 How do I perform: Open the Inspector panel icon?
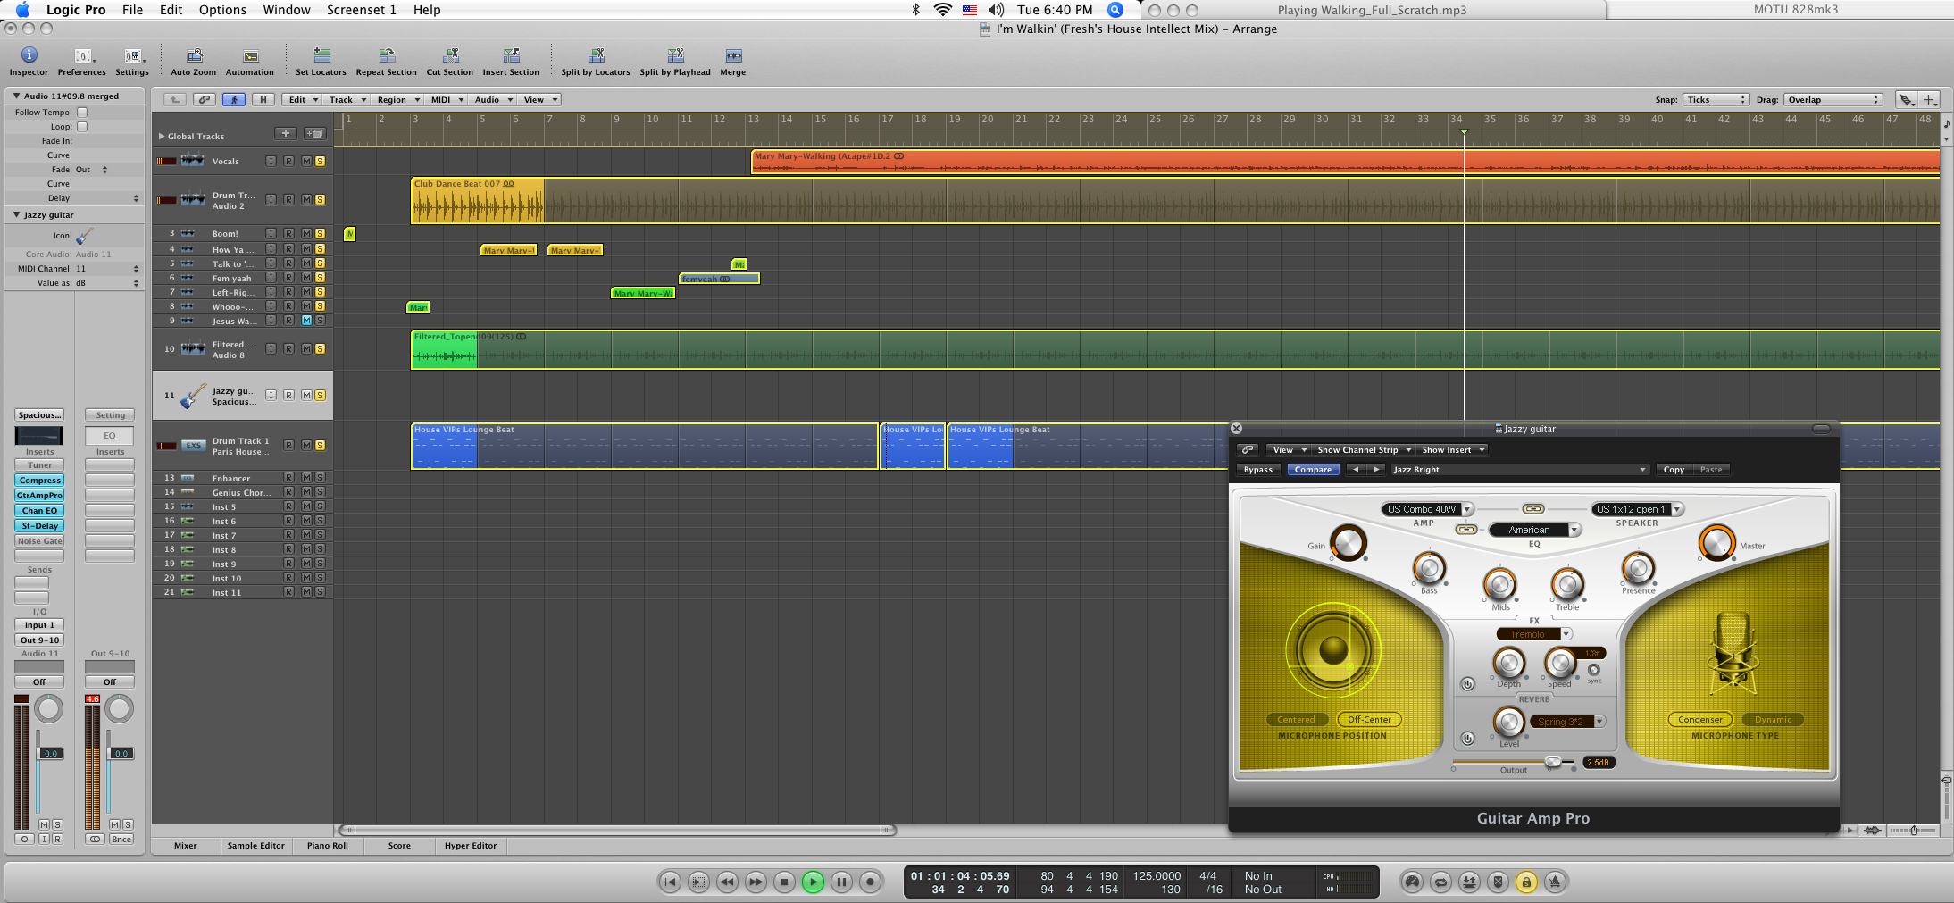[29, 56]
